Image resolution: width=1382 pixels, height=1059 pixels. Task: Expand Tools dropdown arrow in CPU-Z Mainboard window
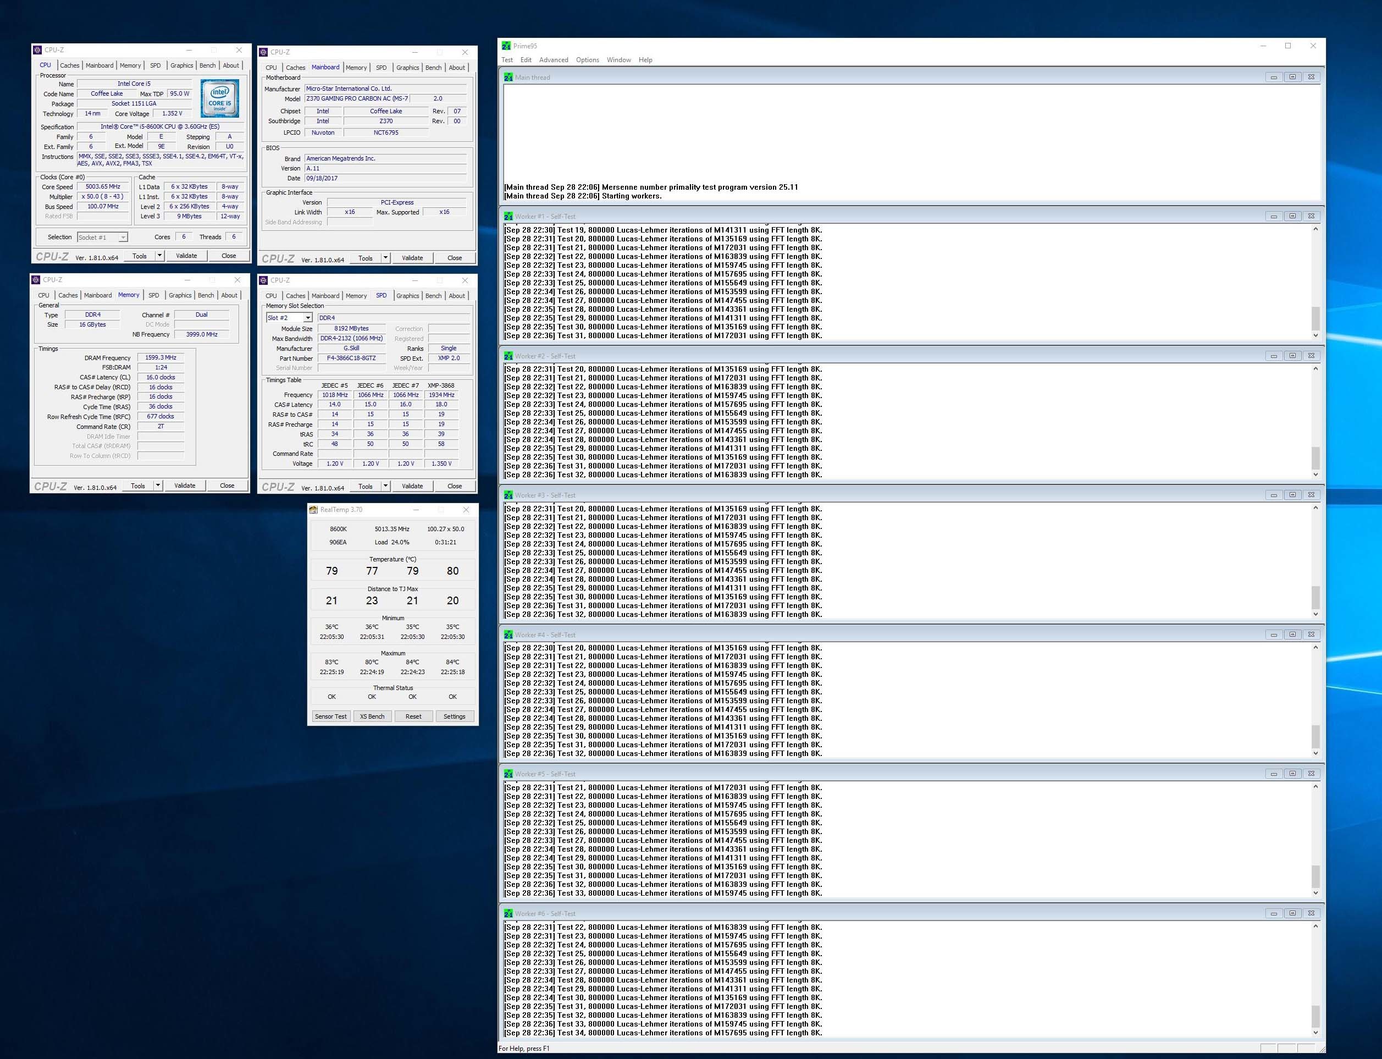tap(386, 258)
